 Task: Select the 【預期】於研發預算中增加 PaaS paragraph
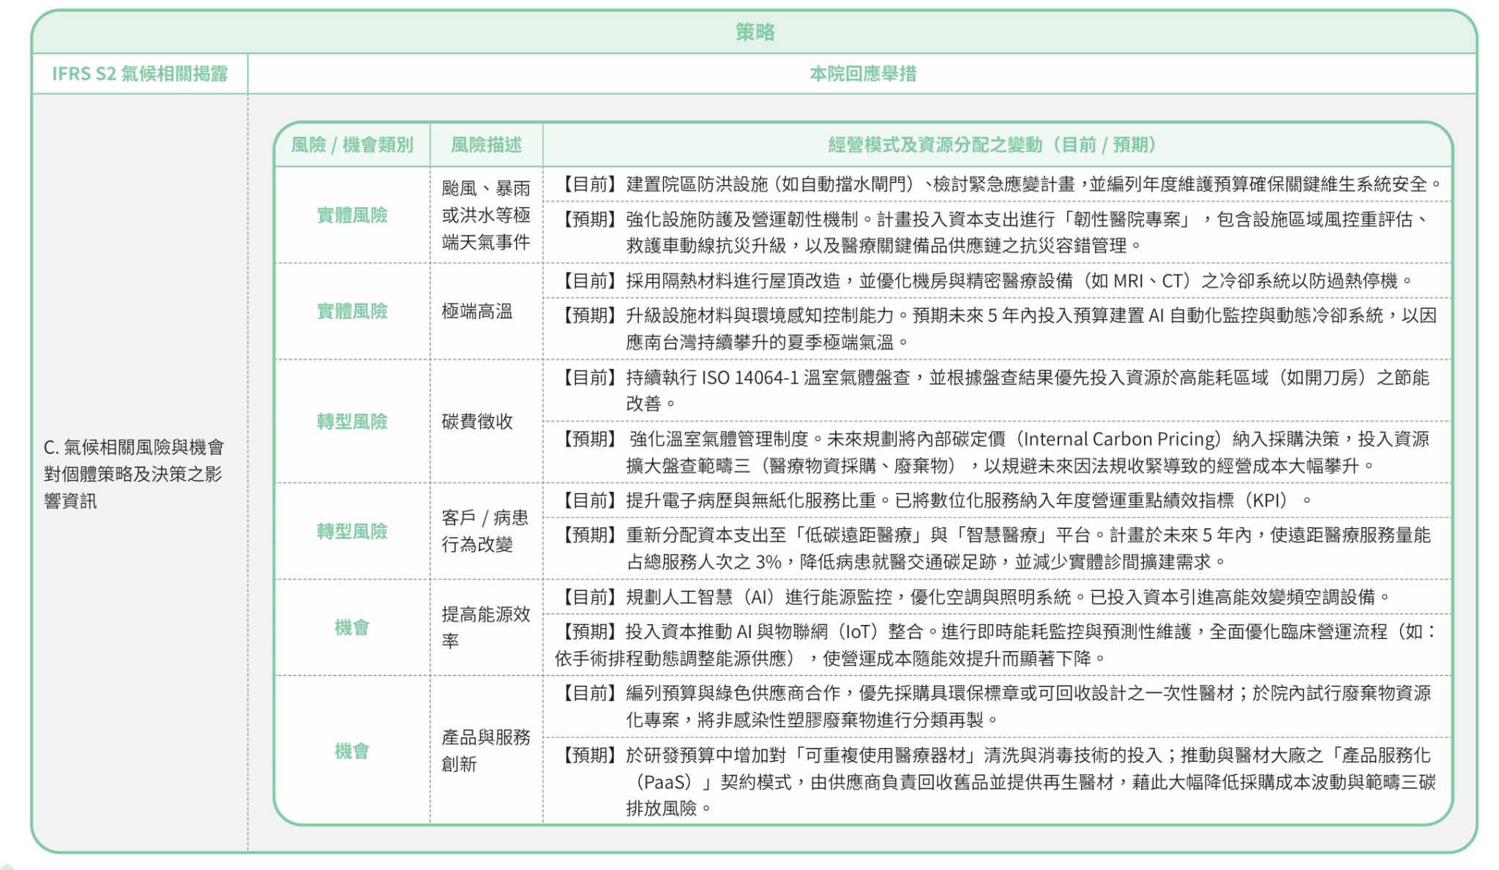[996, 781]
